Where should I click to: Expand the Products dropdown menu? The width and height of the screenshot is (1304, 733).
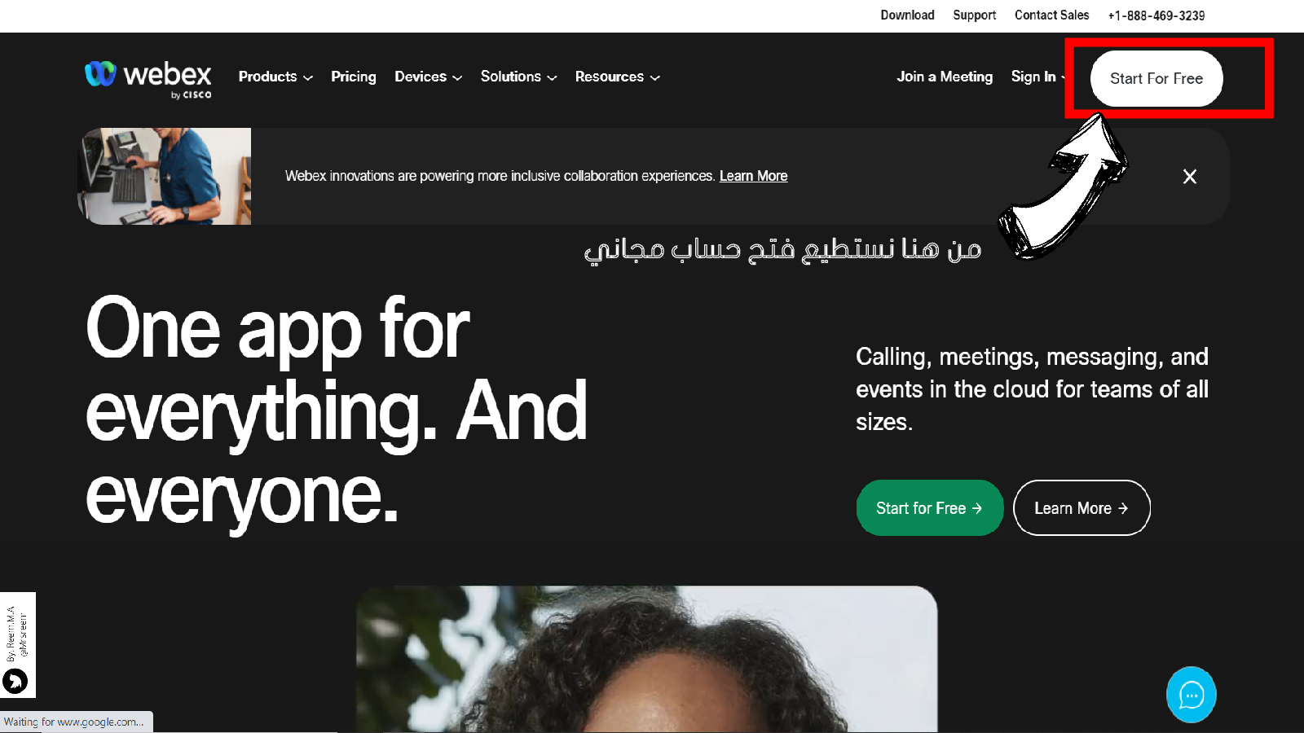click(x=275, y=77)
